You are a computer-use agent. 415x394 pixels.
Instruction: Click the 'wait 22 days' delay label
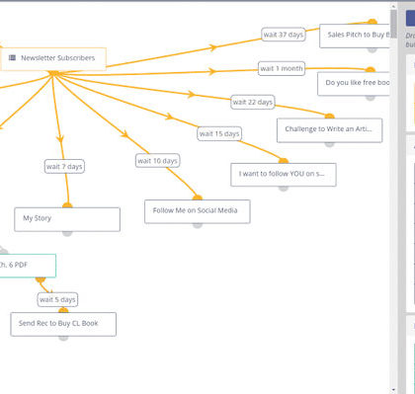coord(253,102)
